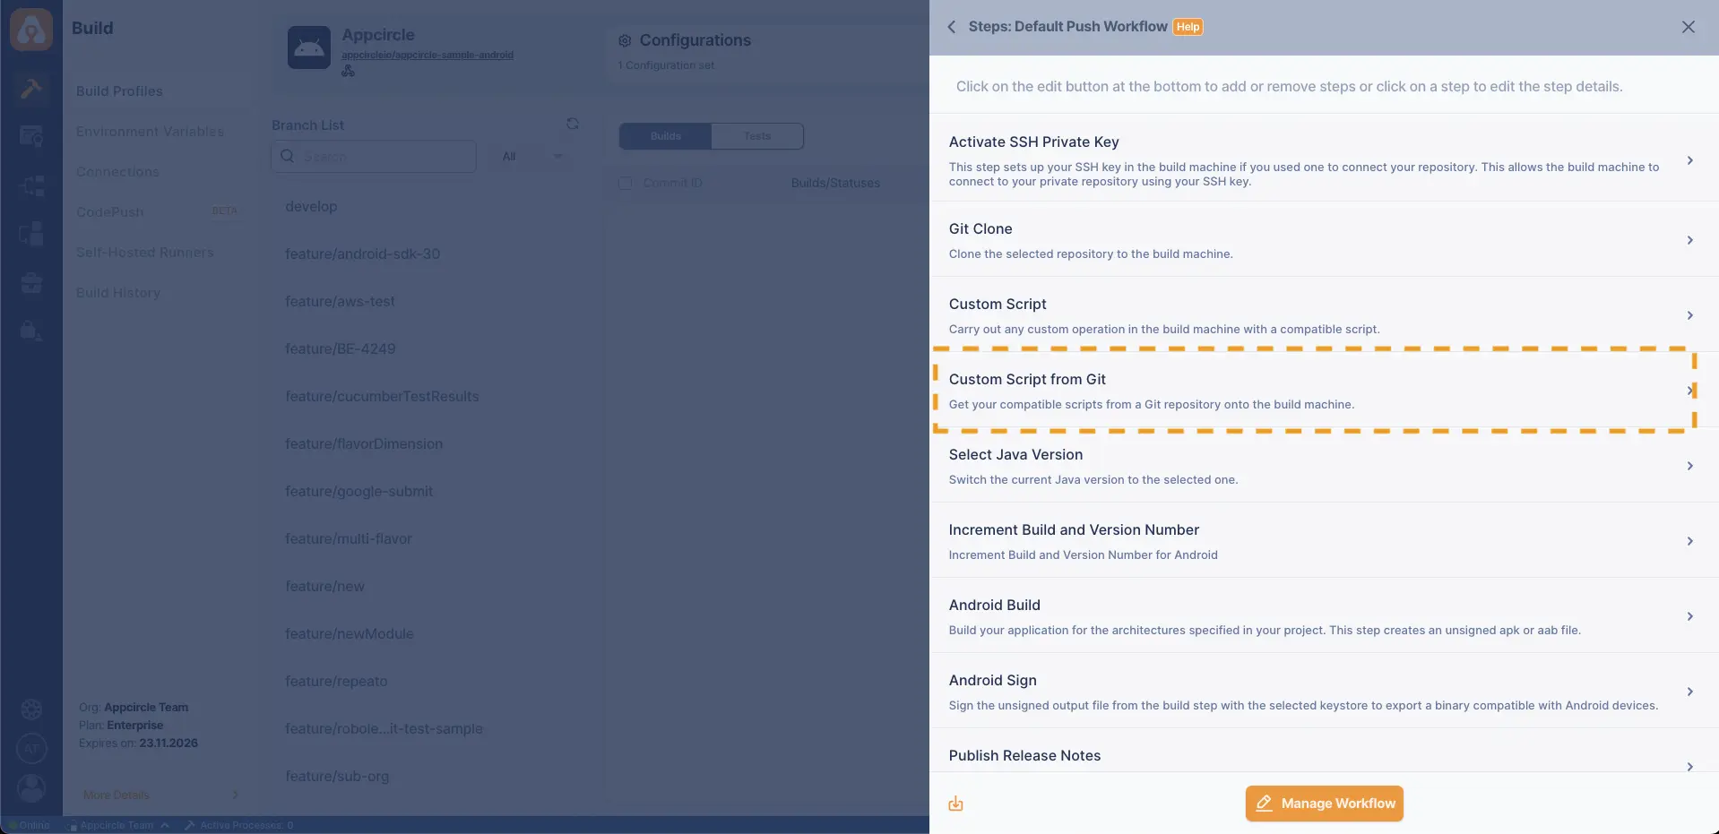Click the branch search input field
Screen dimensions: 1719x834
tap(374, 157)
